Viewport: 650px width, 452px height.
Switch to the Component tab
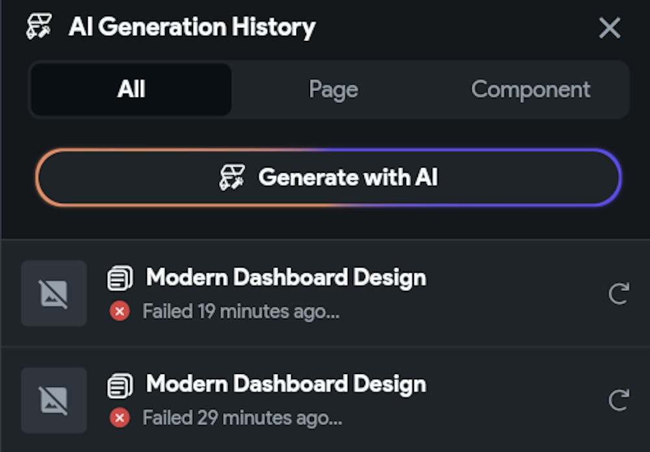(530, 90)
